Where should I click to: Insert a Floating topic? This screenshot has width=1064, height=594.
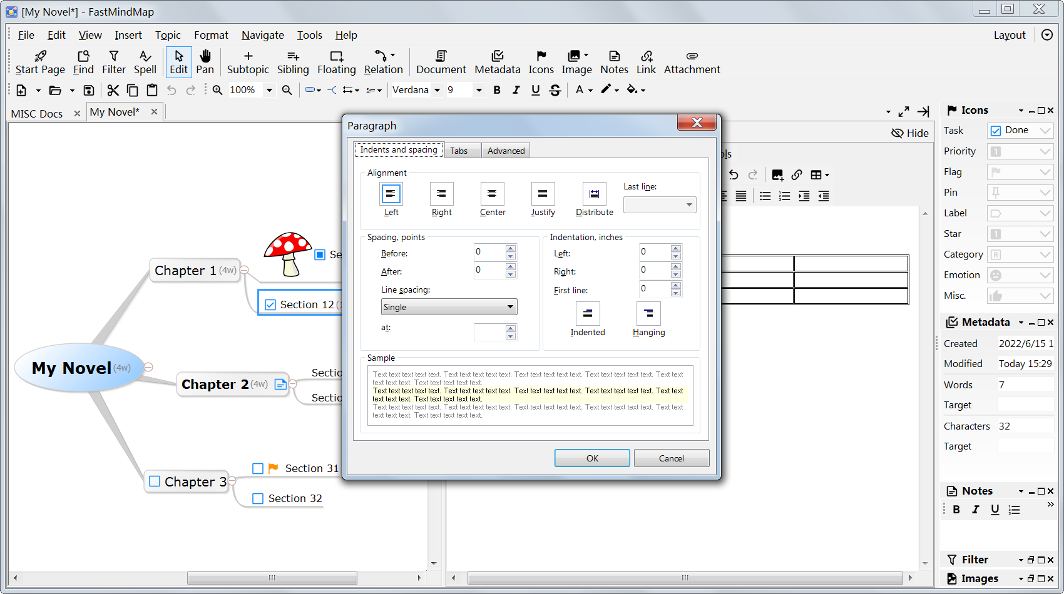[337, 63]
